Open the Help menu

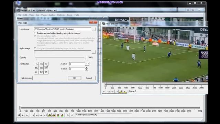(x=77, y=15)
